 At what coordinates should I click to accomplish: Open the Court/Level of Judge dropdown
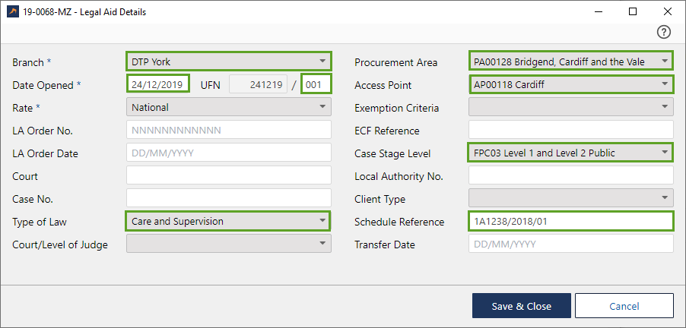pos(228,244)
